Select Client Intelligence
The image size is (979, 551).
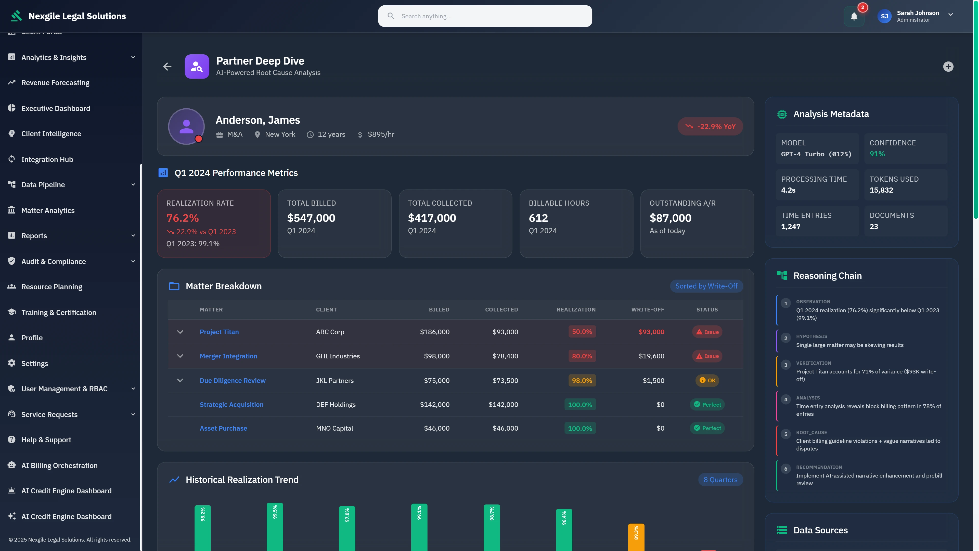pyautogui.click(x=51, y=133)
